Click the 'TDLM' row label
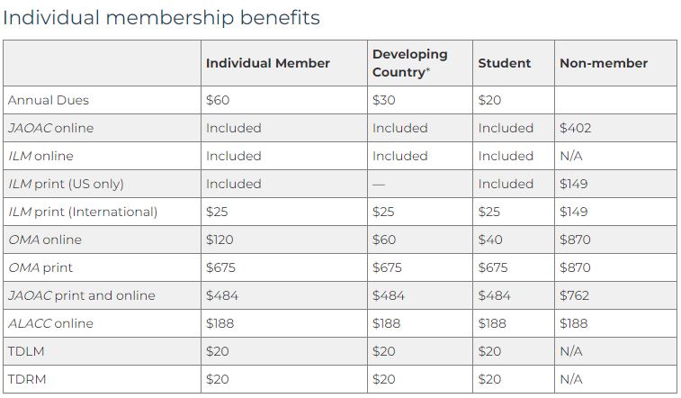Image resolution: width=681 pixels, height=398 pixels. [x=24, y=351]
